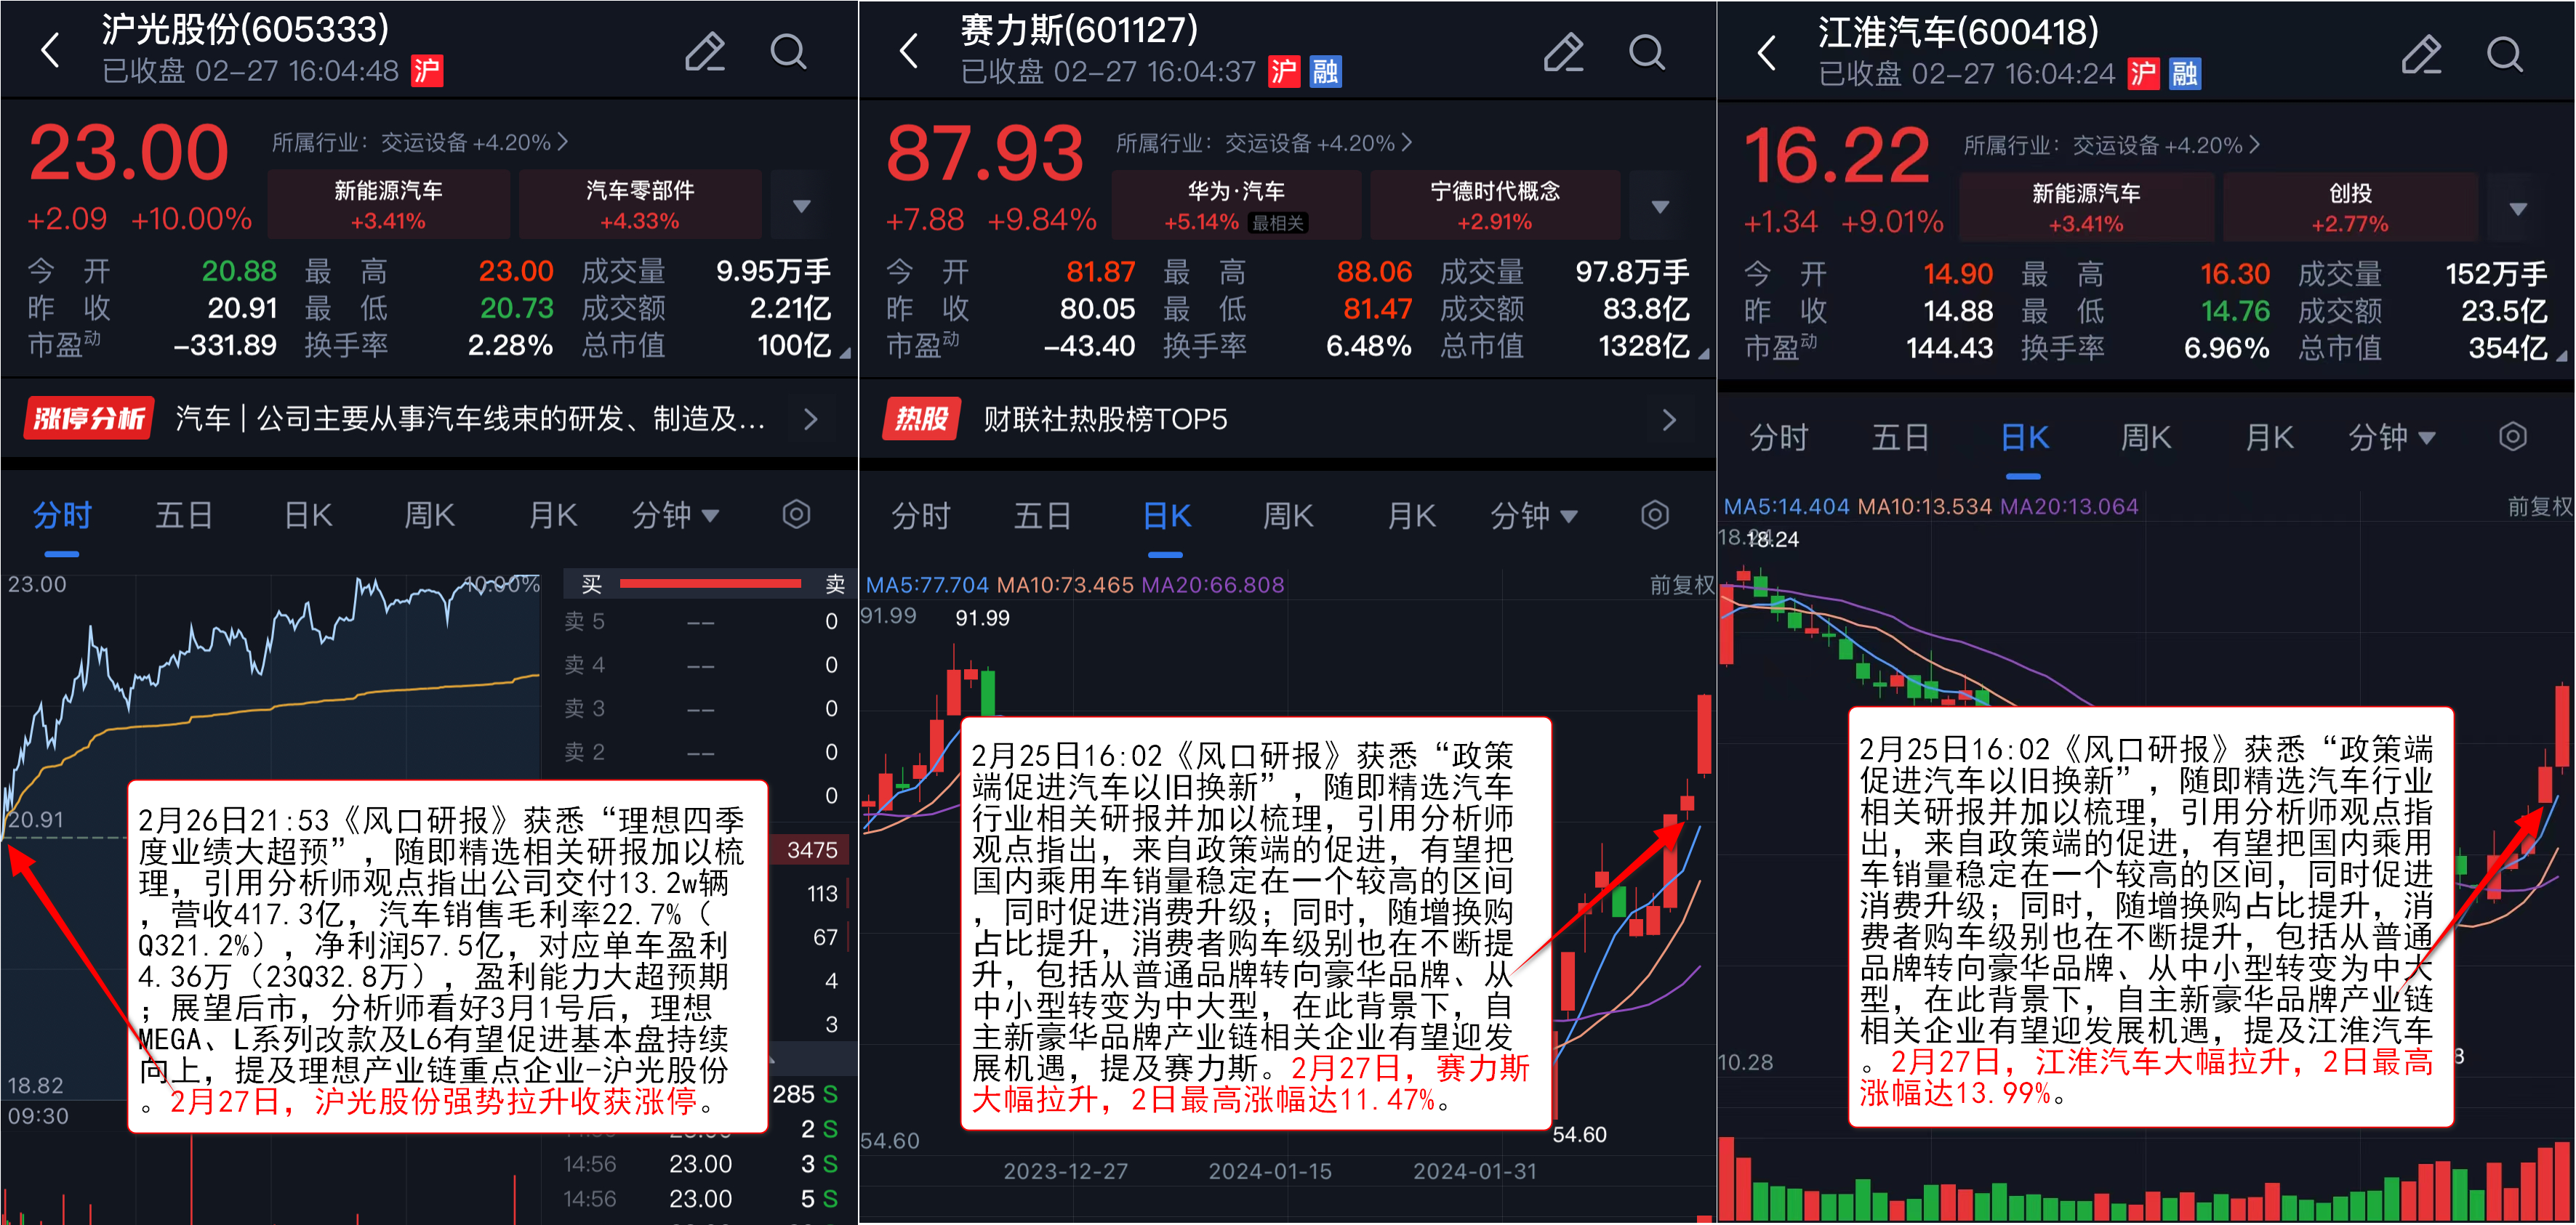Open 交运设备 industry link on 赛力斯 panel

tap(1264, 143)
